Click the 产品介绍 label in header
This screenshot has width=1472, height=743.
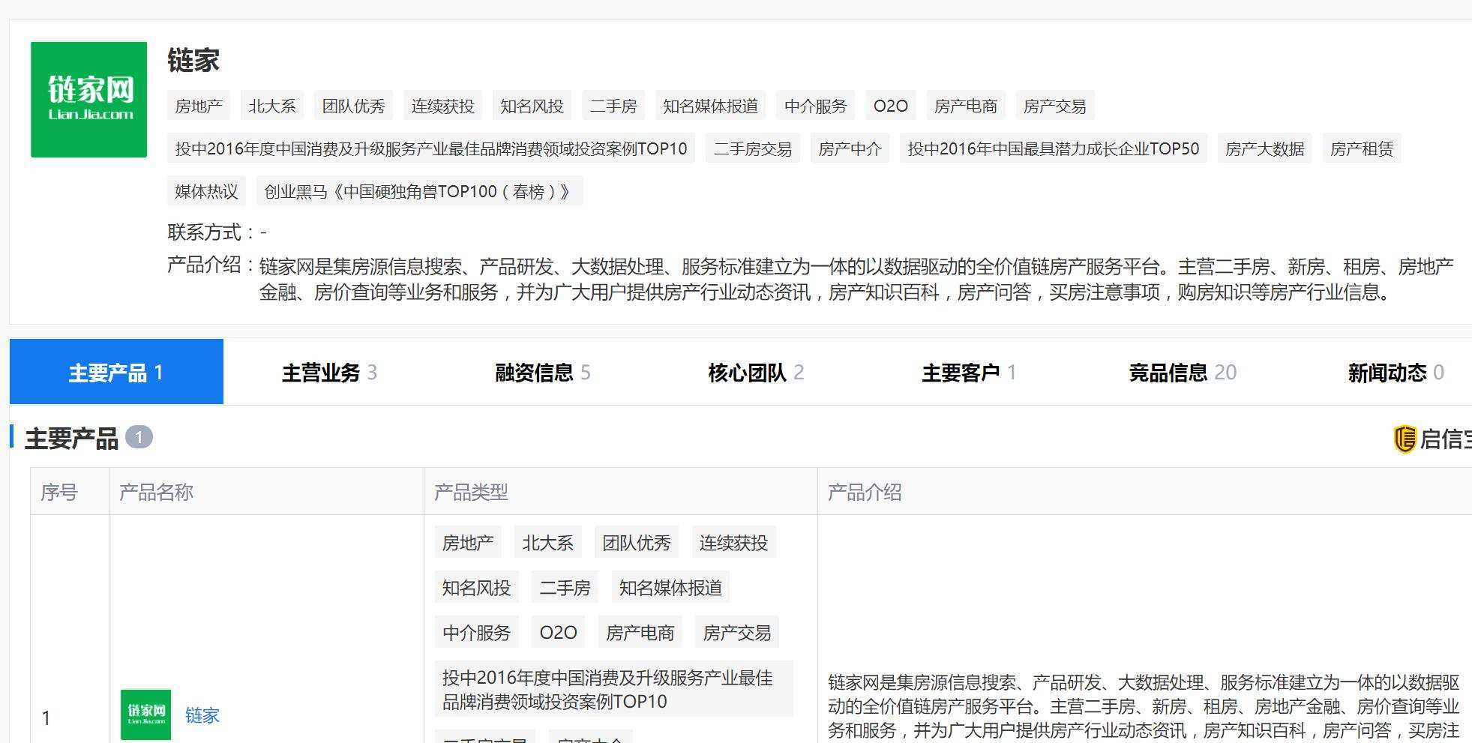[211, 265]
